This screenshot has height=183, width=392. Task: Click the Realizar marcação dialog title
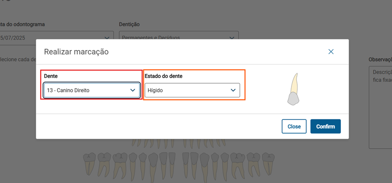pyautogui.click(x=76, y=52)
